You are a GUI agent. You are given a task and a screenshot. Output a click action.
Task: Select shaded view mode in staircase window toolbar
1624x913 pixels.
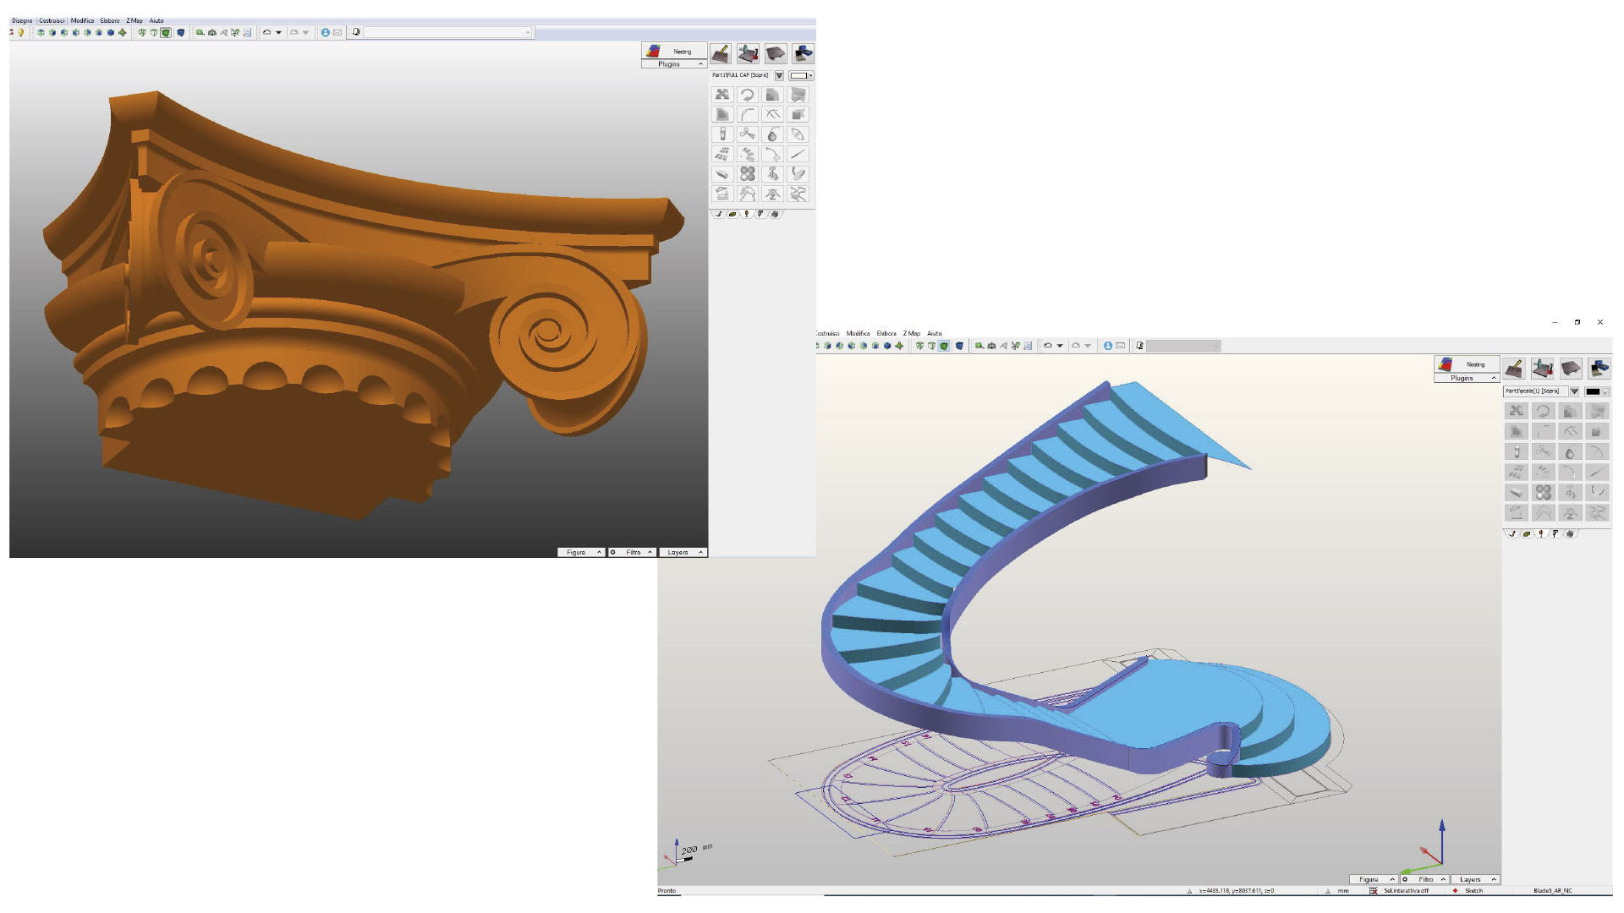coord(945,346)
